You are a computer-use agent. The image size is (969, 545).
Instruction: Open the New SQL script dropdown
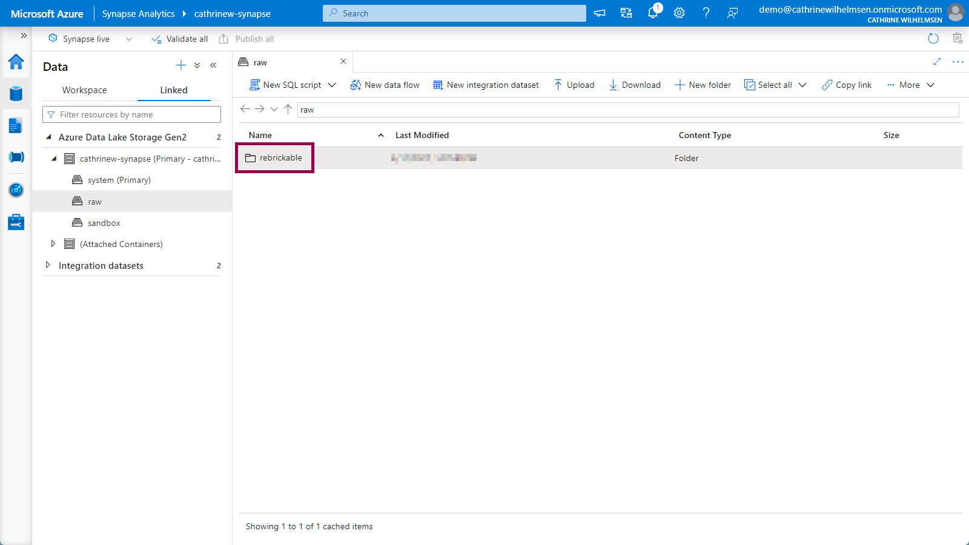coord(332,85)
